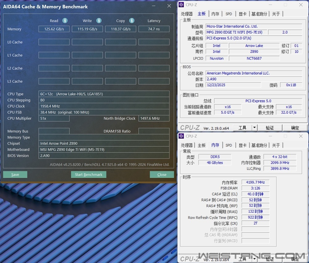Switch to the SPD tab in CPU-Z

coord(229,14)
